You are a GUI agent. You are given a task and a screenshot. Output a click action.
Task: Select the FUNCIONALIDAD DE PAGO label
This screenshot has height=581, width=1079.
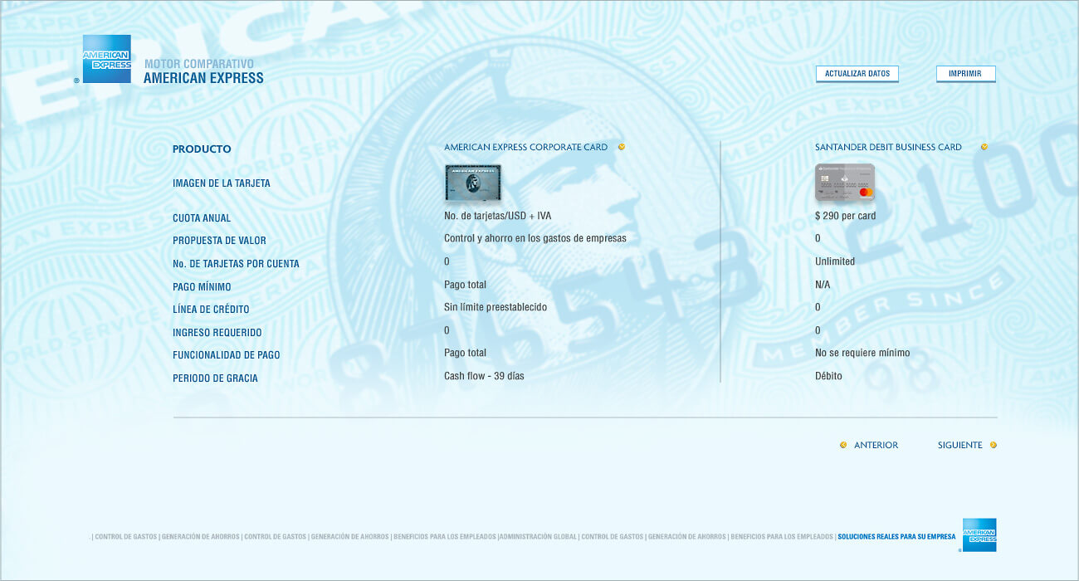(x=227, y=355)
